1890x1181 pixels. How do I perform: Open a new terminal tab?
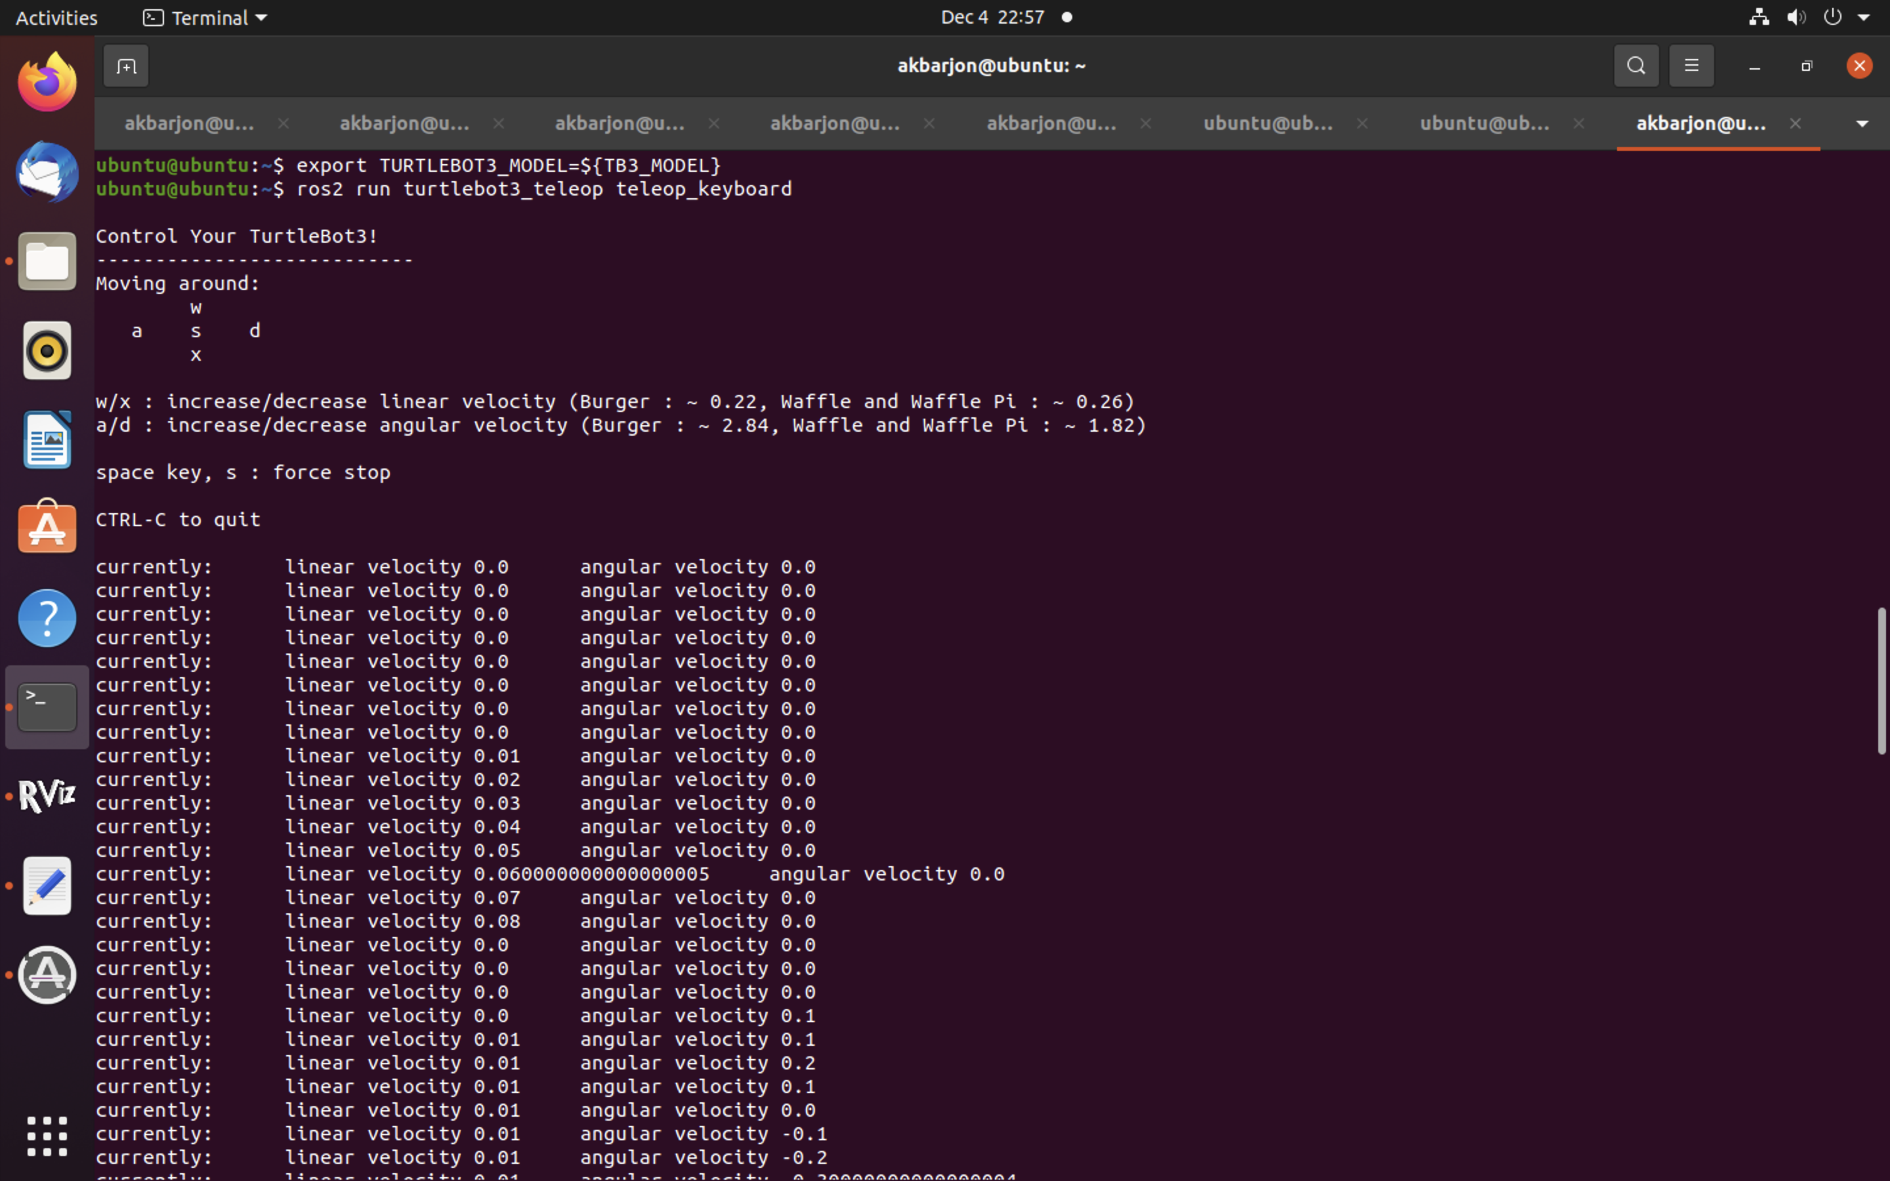126,66
